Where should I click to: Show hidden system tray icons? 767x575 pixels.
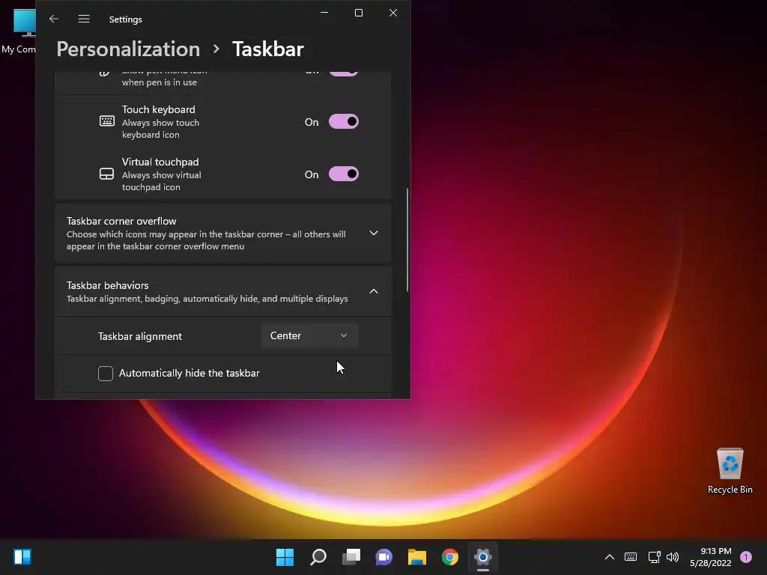click(x=610, y=557)
